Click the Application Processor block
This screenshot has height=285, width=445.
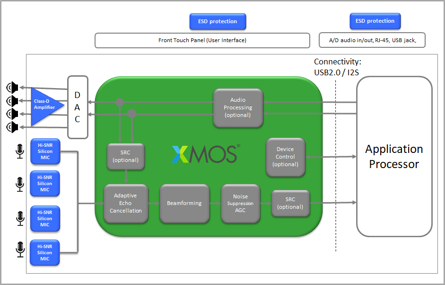tap(394, 157)
